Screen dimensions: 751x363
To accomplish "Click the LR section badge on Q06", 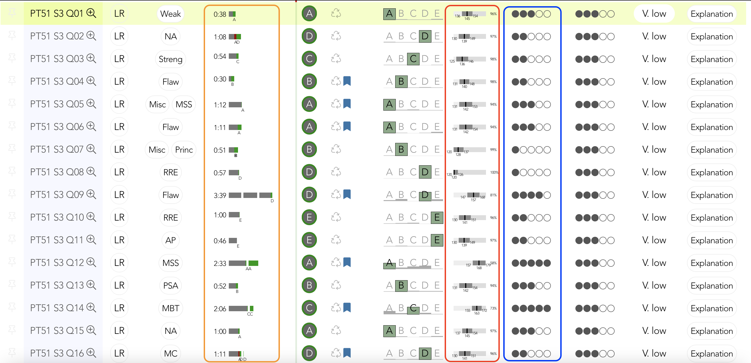I will pyautogui.click(x=119, y=127).
